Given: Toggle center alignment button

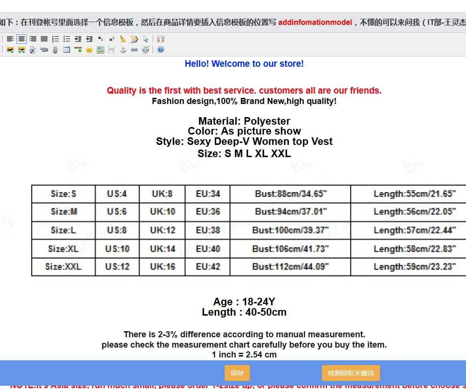Looking at the screenshot, I should [x=22, y=39].
